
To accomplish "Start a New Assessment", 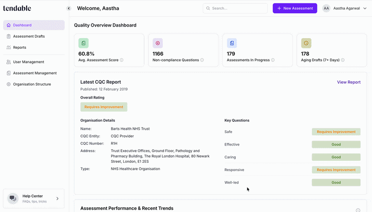I will click(295, 8).
